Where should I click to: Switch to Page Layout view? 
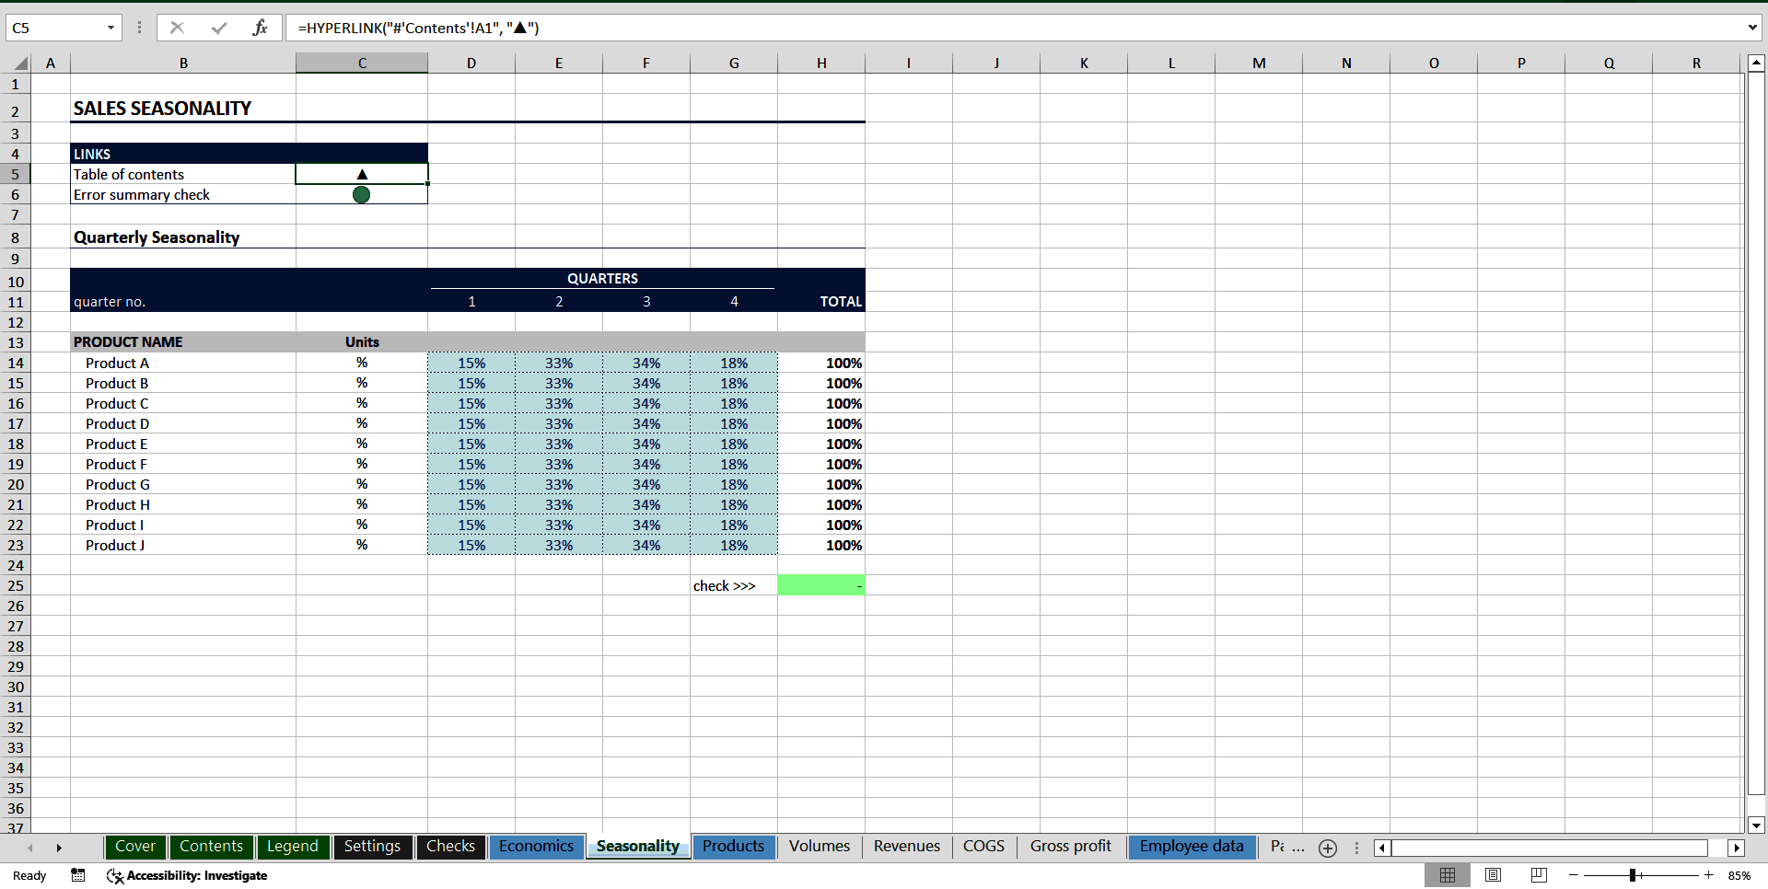pos(1494,875)
